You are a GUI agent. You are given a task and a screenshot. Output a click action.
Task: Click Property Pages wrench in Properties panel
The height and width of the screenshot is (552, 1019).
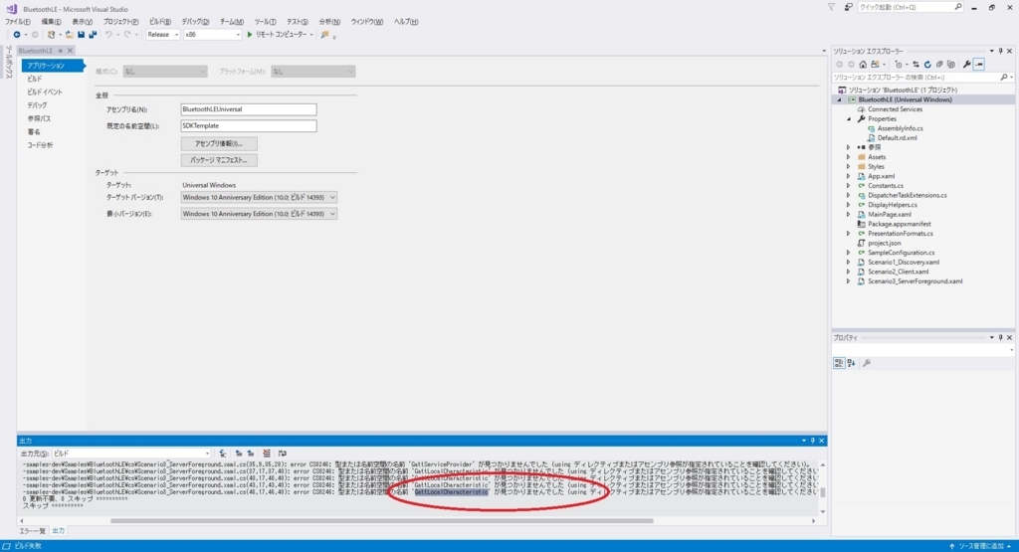tap(867, 363)
